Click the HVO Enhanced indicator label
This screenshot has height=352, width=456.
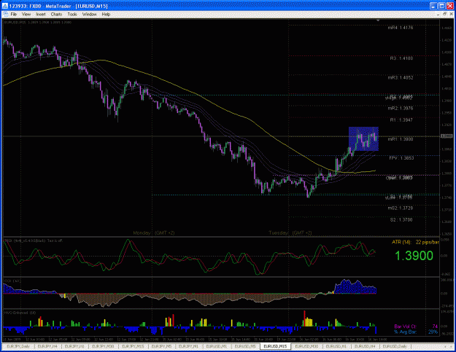pyautogui.click(x=20, y=313)
